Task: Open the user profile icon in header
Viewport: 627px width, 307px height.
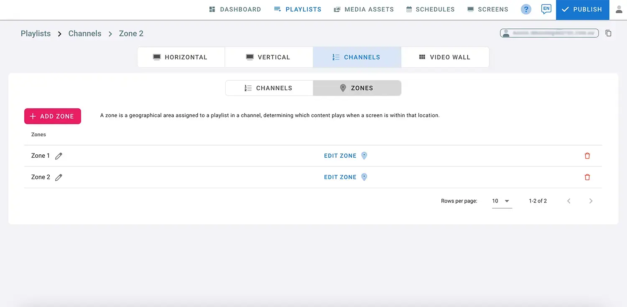Action: [619, 9]
